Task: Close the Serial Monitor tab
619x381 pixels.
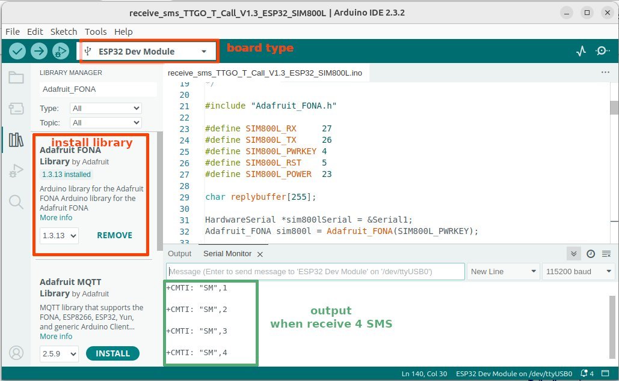Action: point(260,254)
